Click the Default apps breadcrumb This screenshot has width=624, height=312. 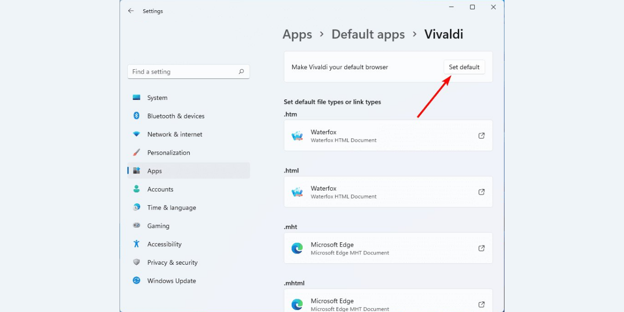(x=368, y=35)
